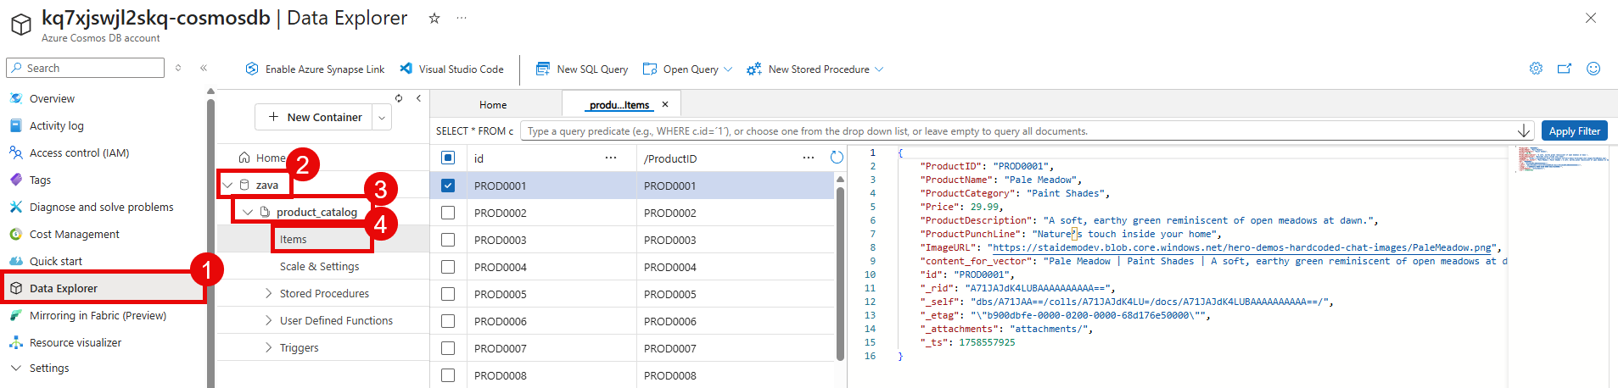Open Activity log from sidebar

57,125
